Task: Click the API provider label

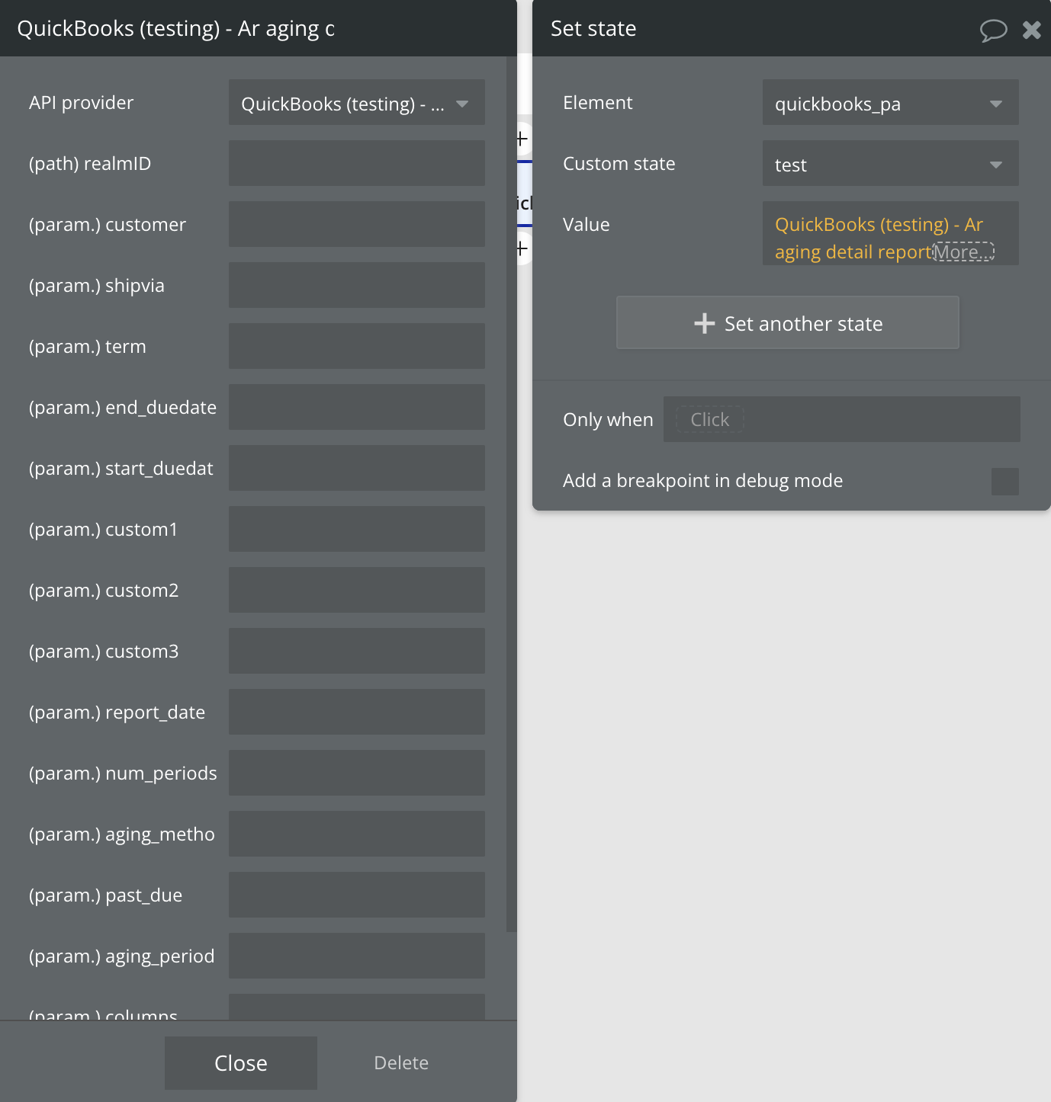Action: pos(82,103)
